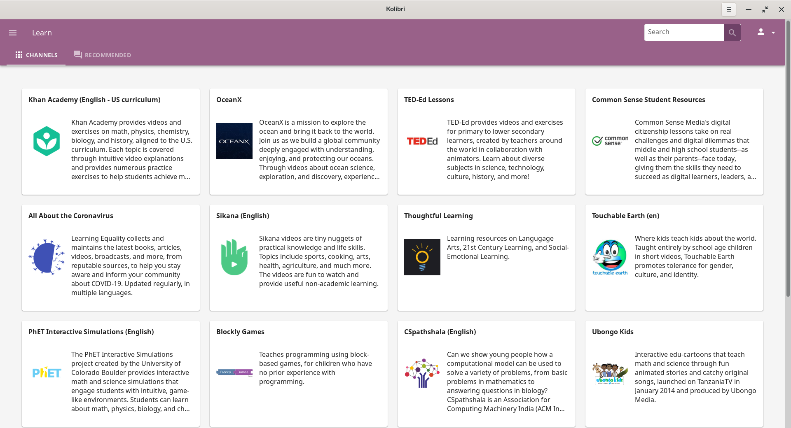Switch to the Channels tab

36,55
